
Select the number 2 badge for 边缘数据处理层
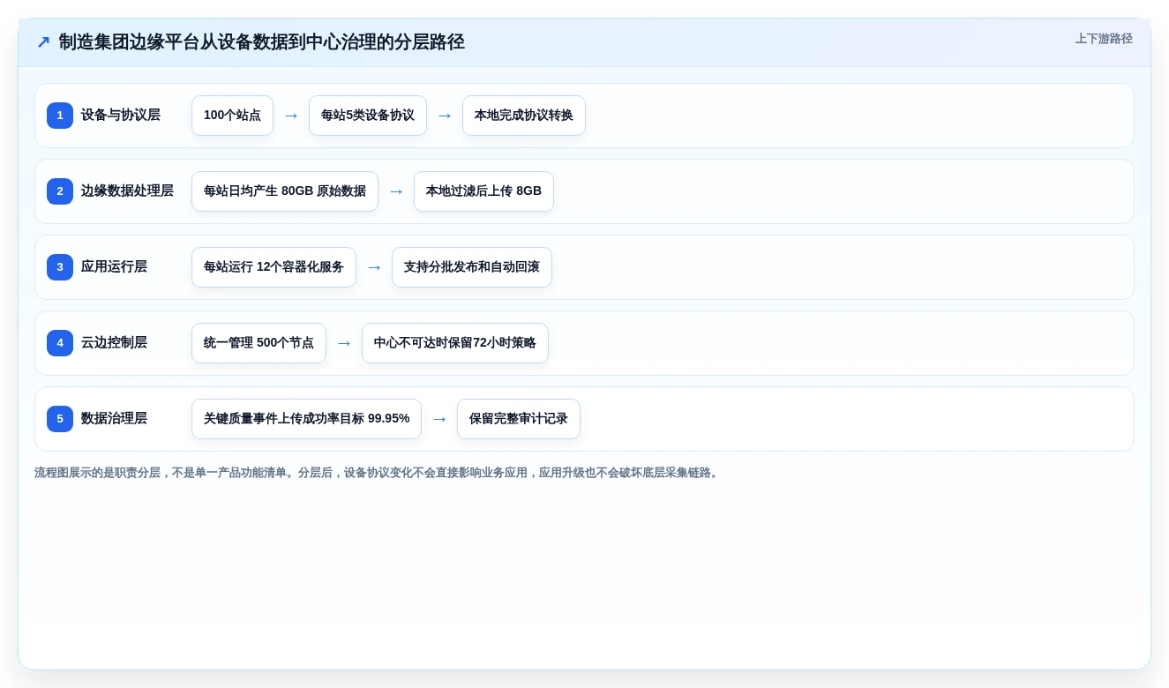(x=60, y=191)
